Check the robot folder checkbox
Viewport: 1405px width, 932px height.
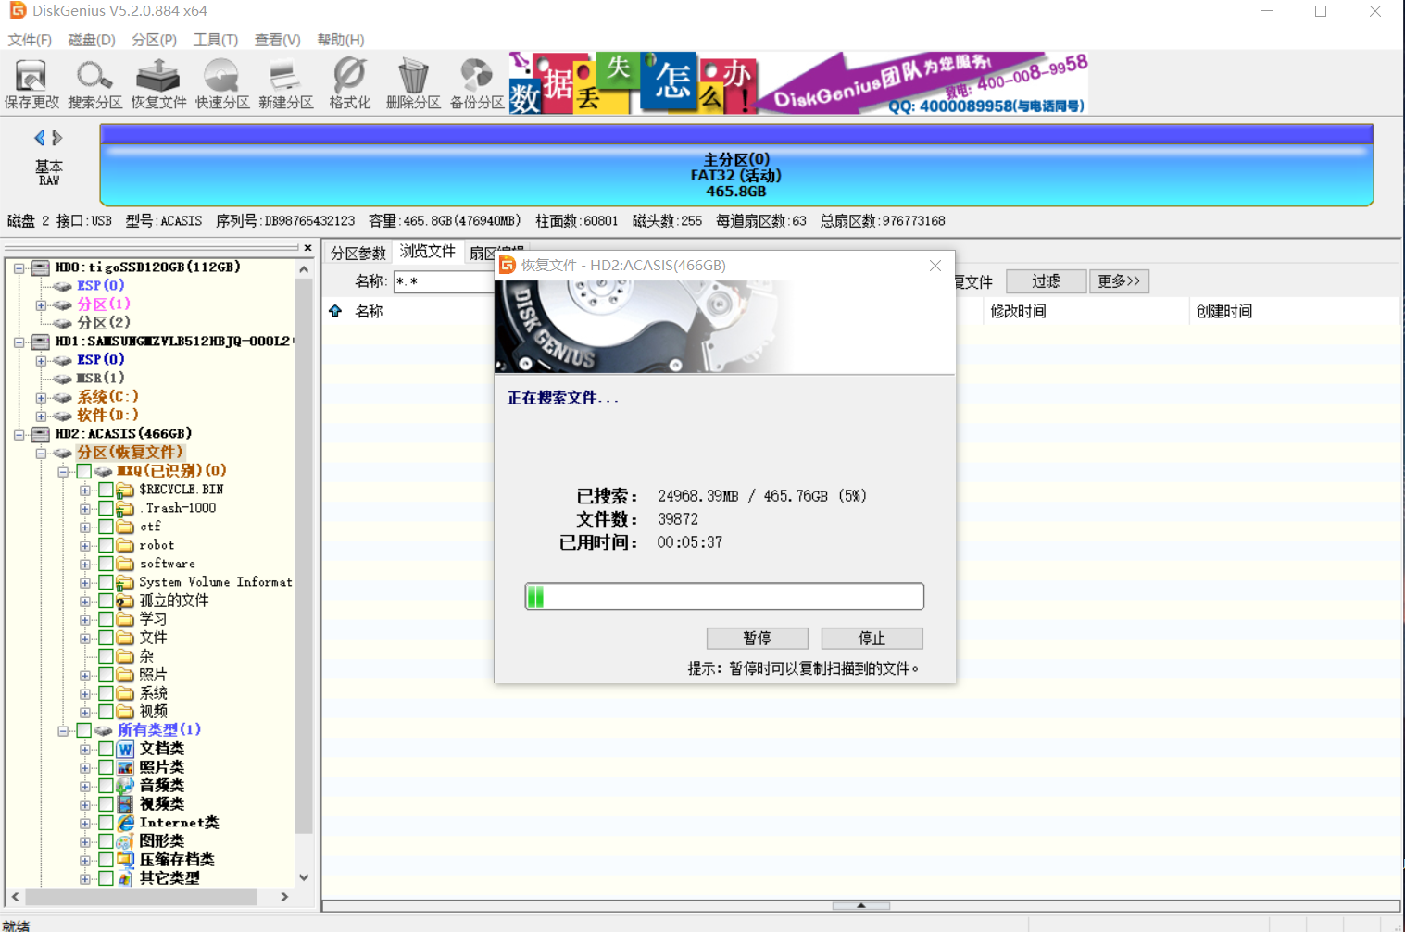[106, 545]
